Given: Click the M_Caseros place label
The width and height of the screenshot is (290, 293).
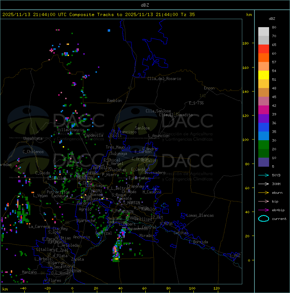Looking at the screenshot, I should pos(152,192).
